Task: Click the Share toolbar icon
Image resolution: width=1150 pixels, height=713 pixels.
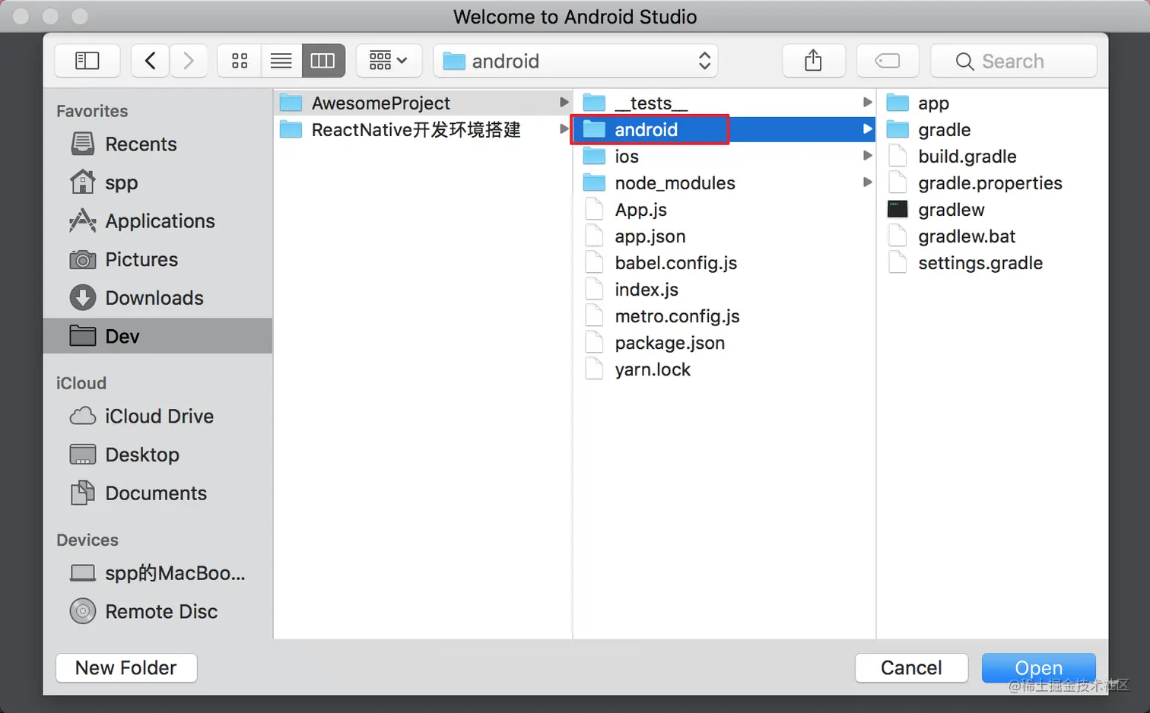Action: click(x=814, y=61)
